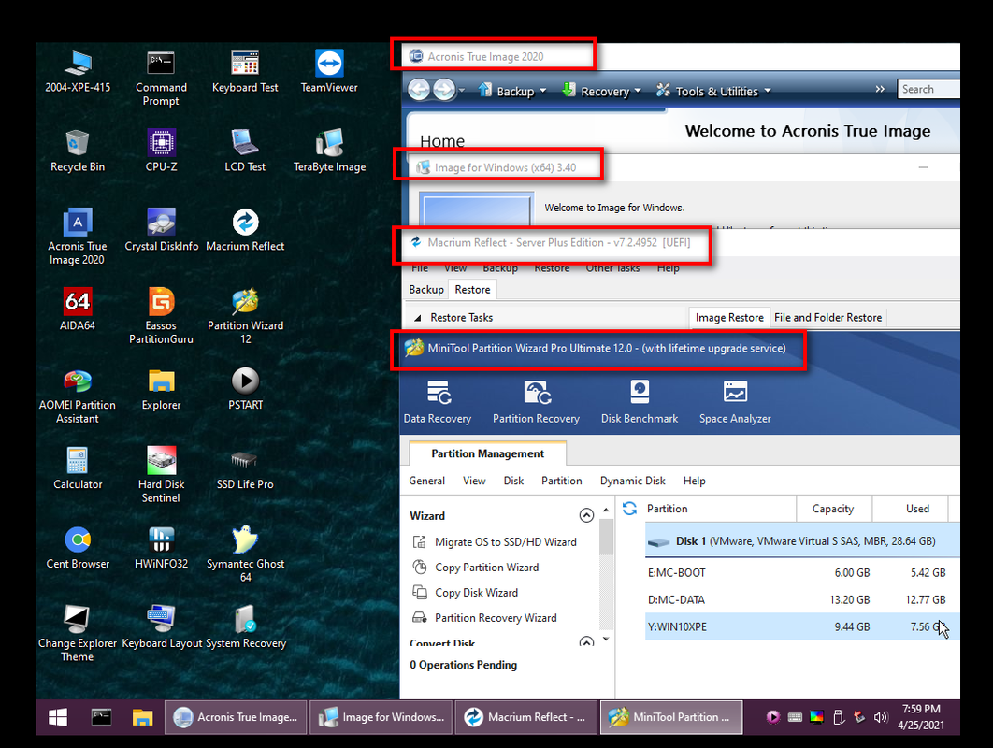Open Acronis True Image 2020 desktop icon
Image resolution: width=993 pixels, height=748 pixels.
[x=78, y=237]
